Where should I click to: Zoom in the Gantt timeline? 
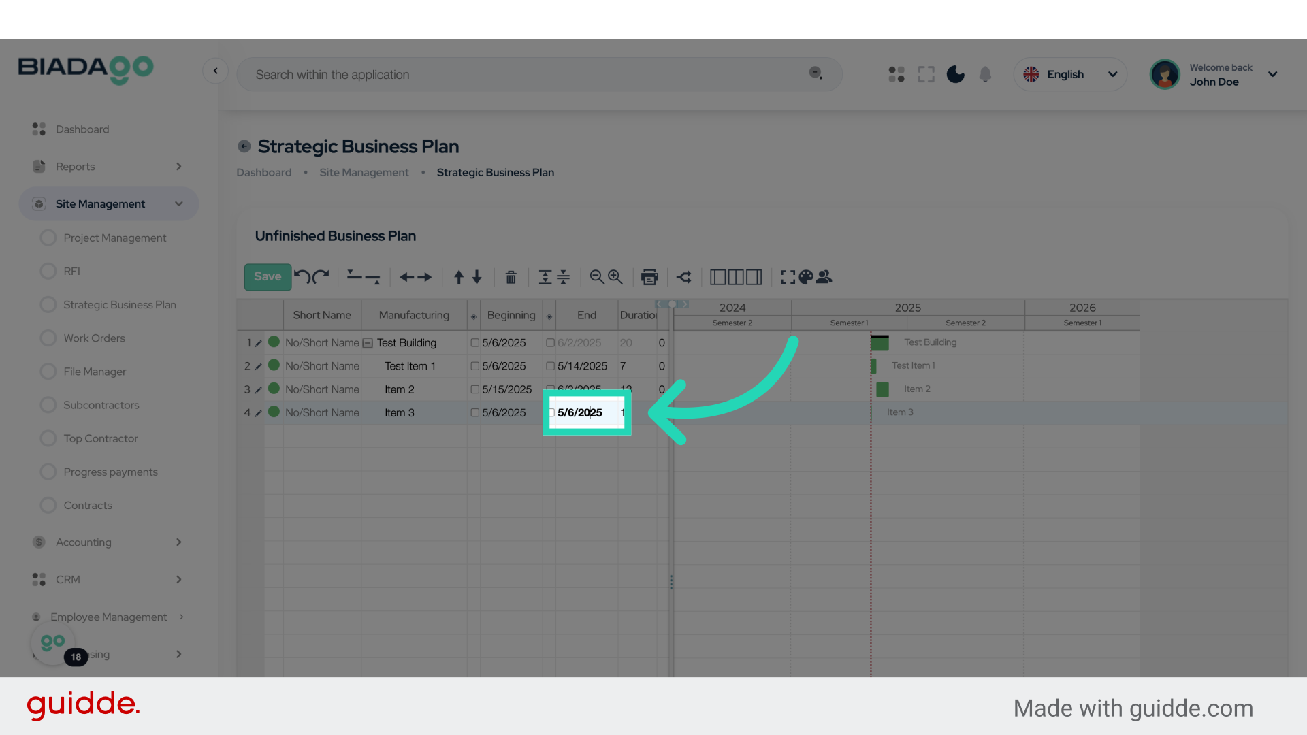pos(615,277)
